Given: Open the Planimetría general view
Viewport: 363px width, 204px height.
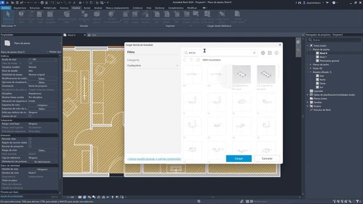Looking at the screenshot, I should pos(329,61).
